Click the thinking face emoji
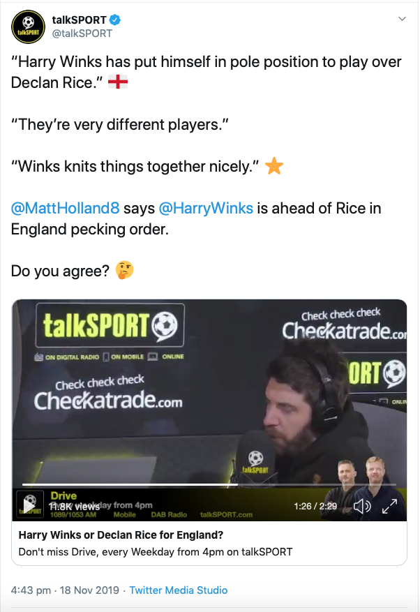The height and width of the screenshot is (612, 420). point(124,271)
